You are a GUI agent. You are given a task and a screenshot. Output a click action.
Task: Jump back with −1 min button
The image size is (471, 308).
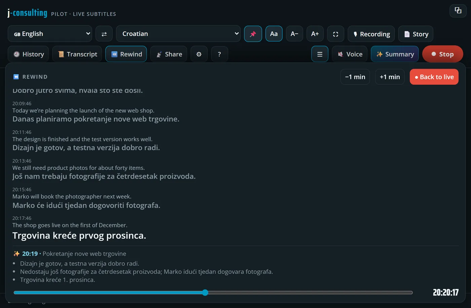[355, 77]
